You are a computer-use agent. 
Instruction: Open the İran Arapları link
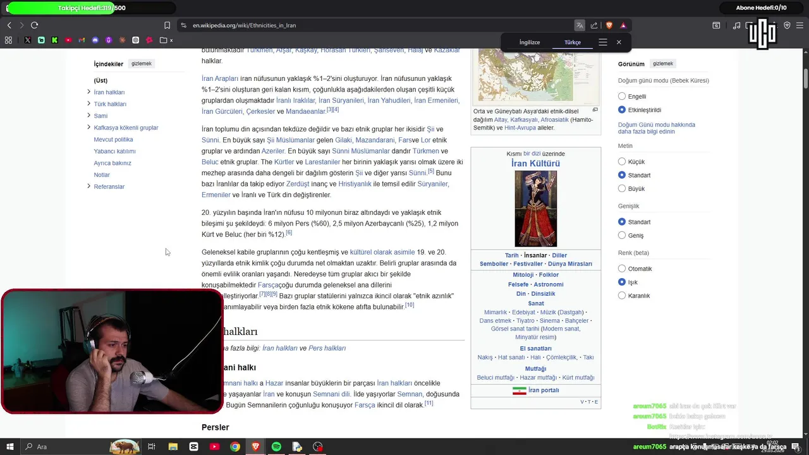tap(220, 78)
